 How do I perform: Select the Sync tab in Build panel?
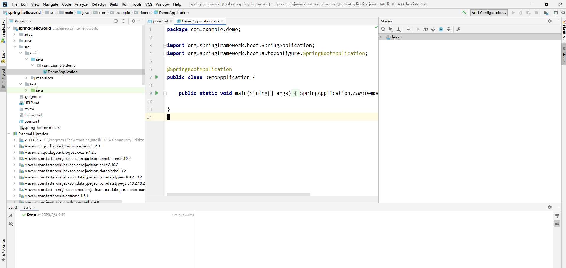point(27,207)
